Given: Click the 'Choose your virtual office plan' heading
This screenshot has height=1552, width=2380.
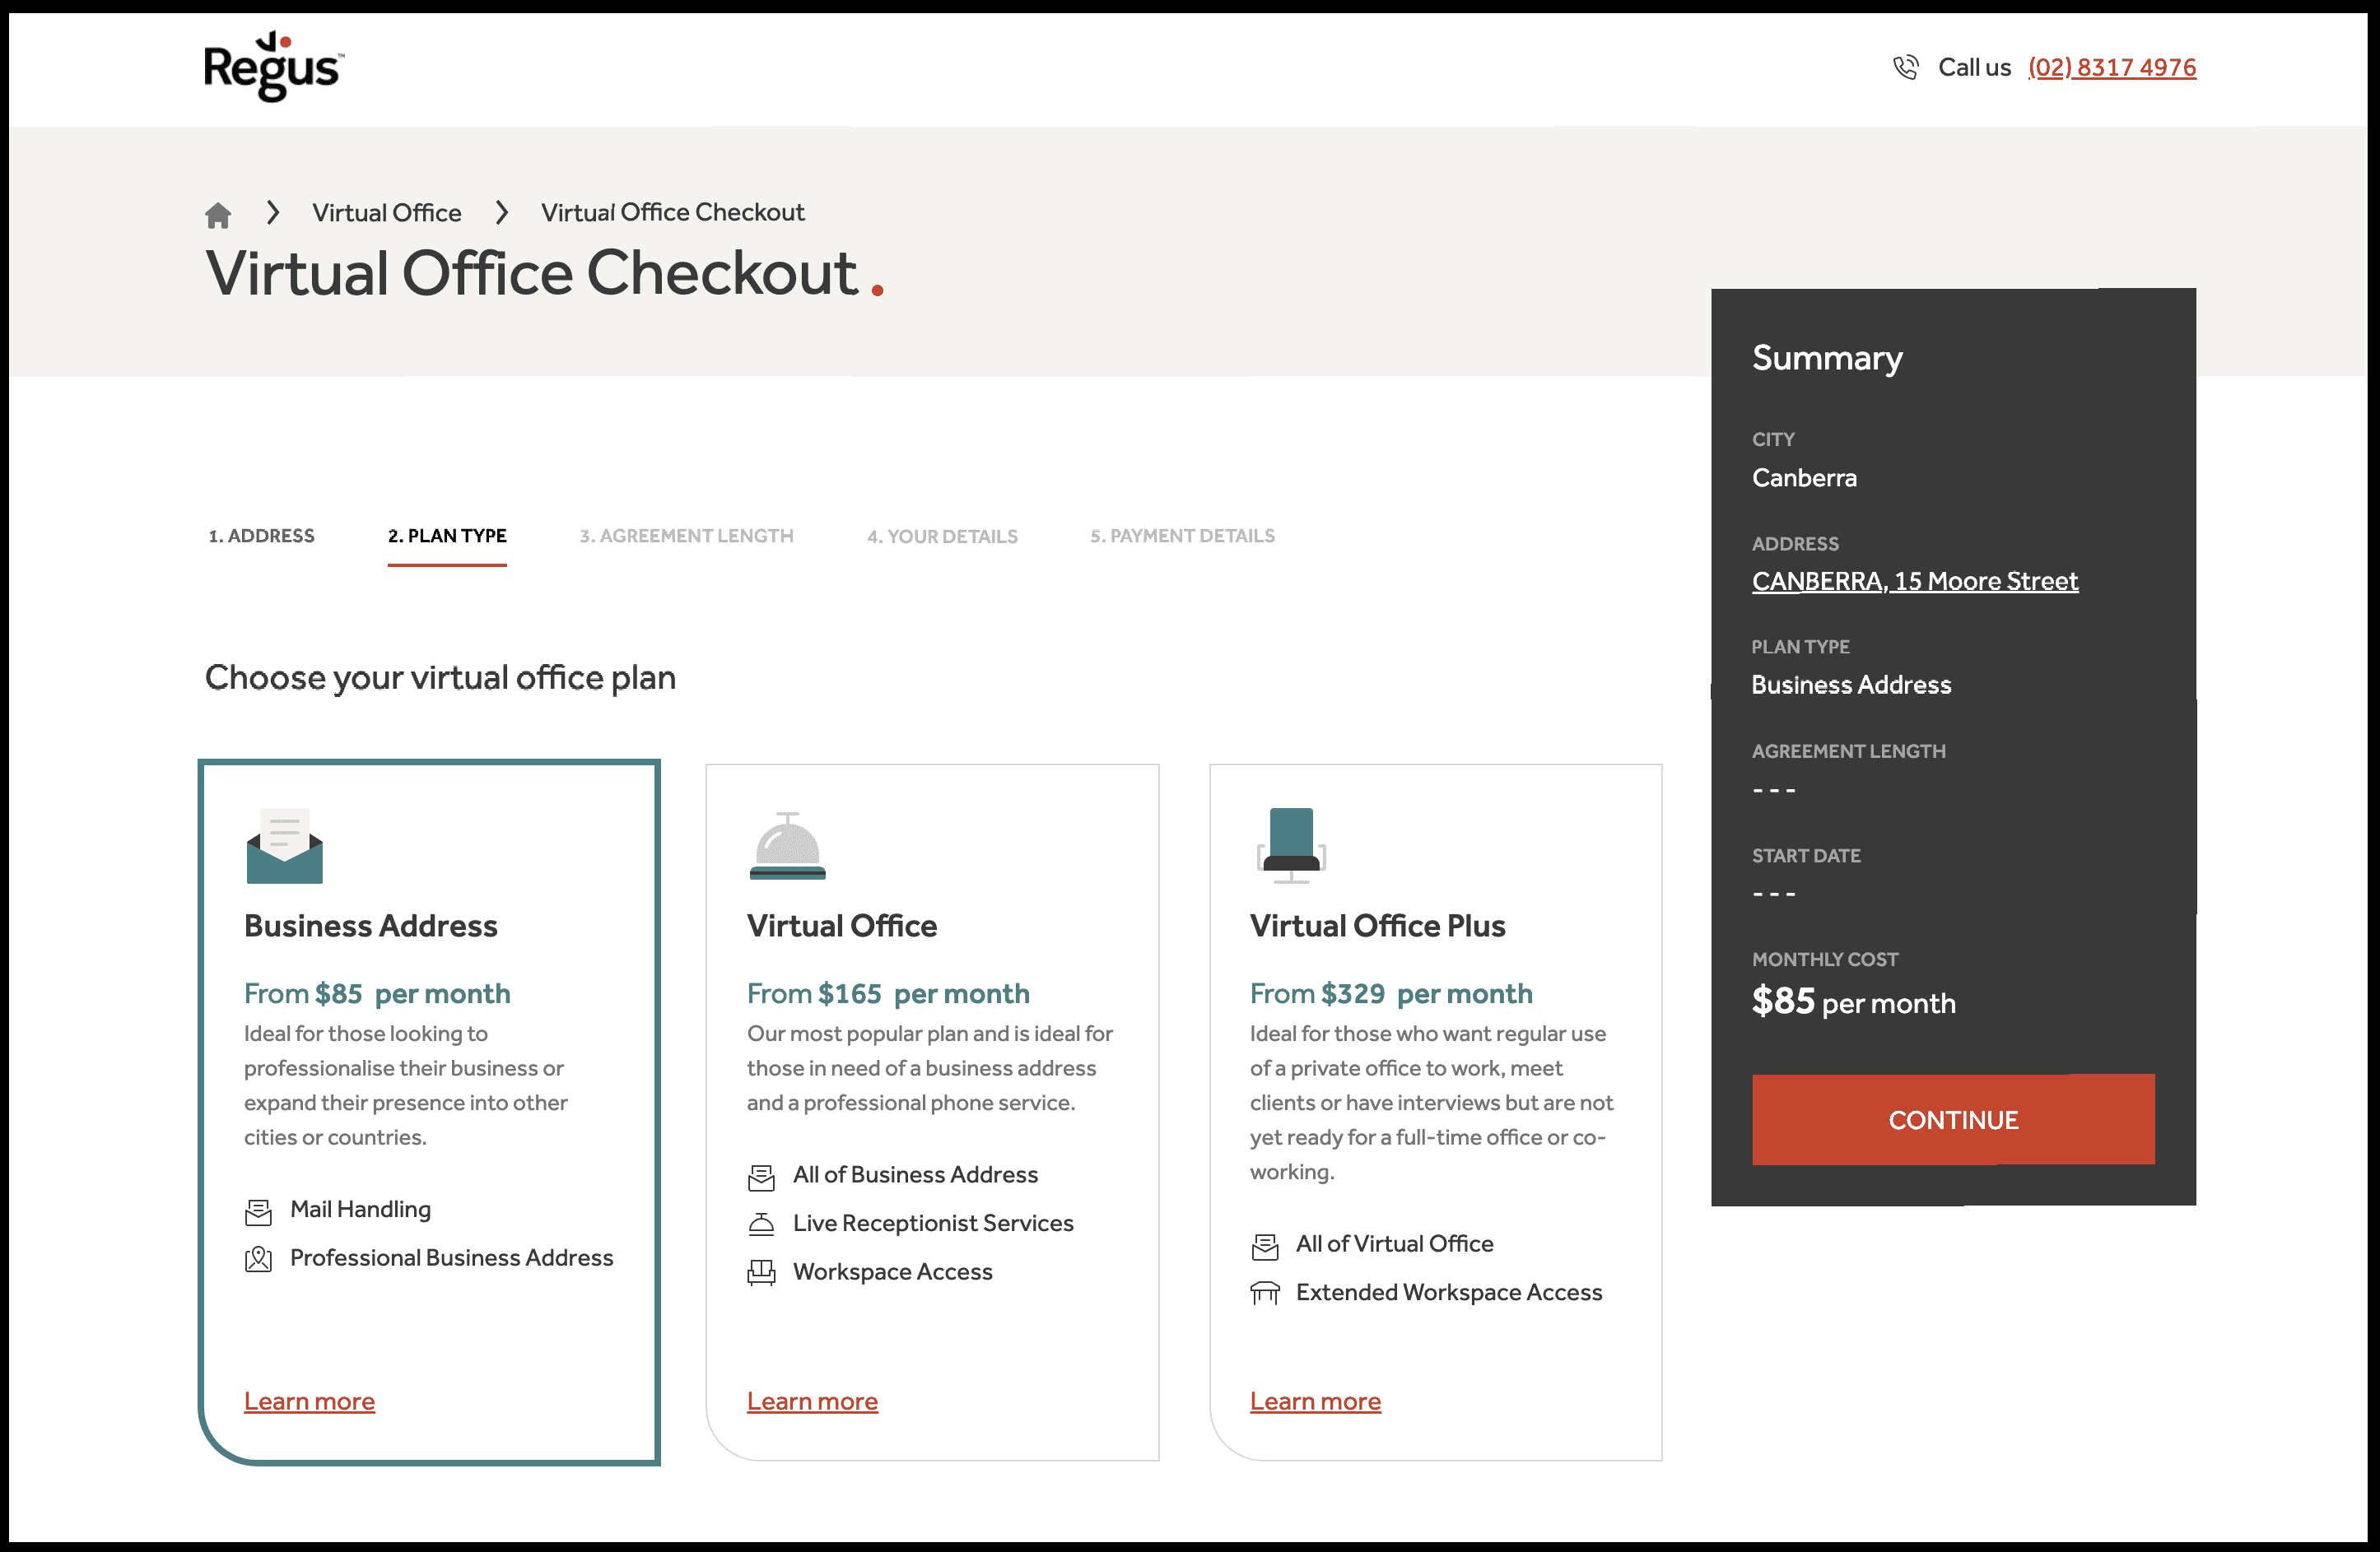Looking at the screenshot, I should (x=440, y=677).
